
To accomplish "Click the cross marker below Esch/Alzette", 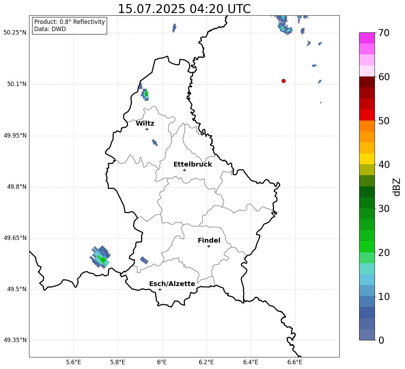I will [x=160, y=289].
